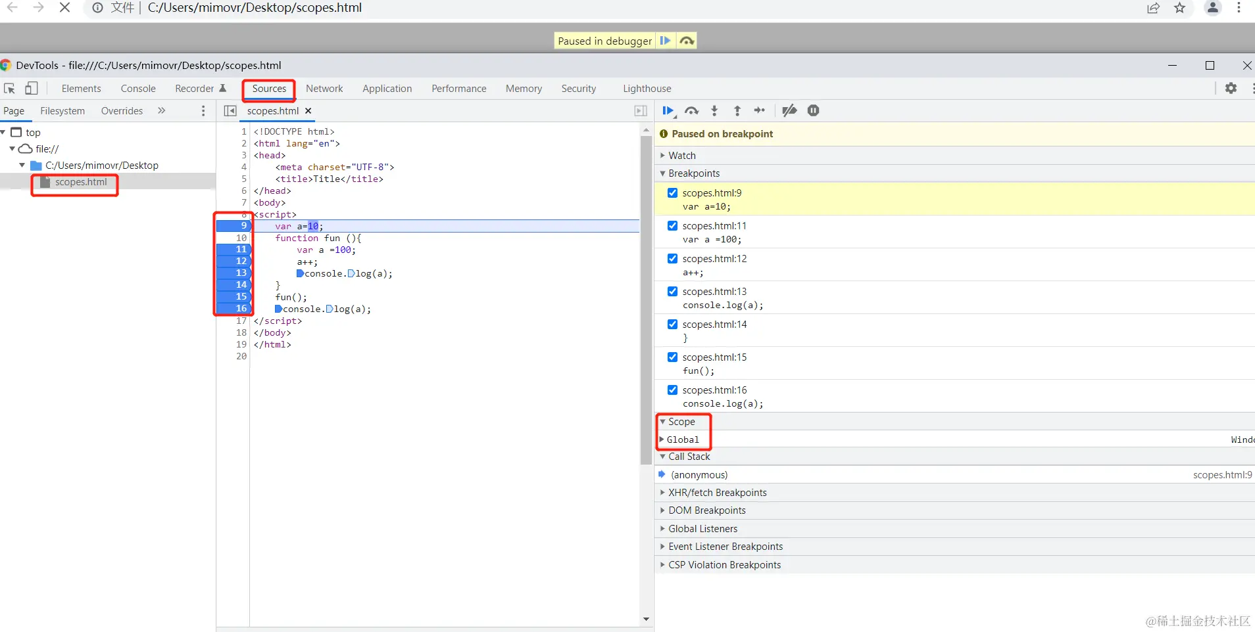Switch to the Application tab

[387, 89]
